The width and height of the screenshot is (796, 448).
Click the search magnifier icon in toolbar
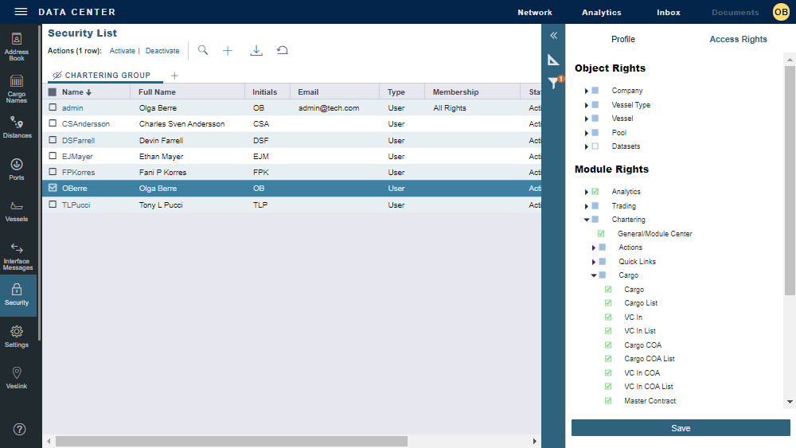(203, 50)
